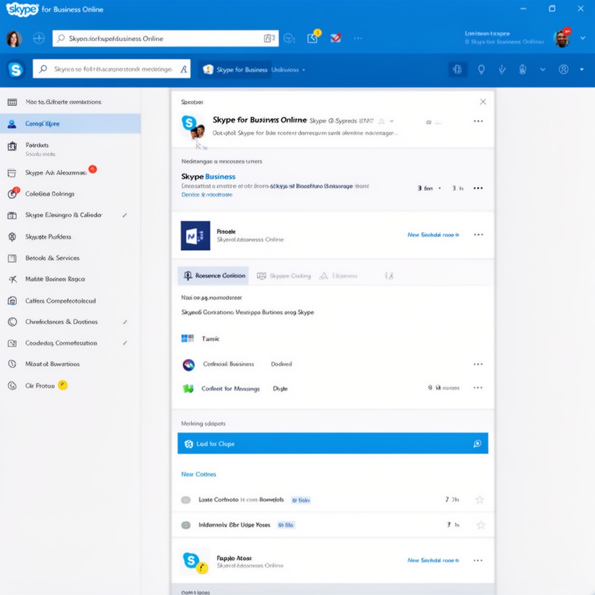
Task: Open the notification icon with the yellow 1 badge
Action: coord(313,38)
